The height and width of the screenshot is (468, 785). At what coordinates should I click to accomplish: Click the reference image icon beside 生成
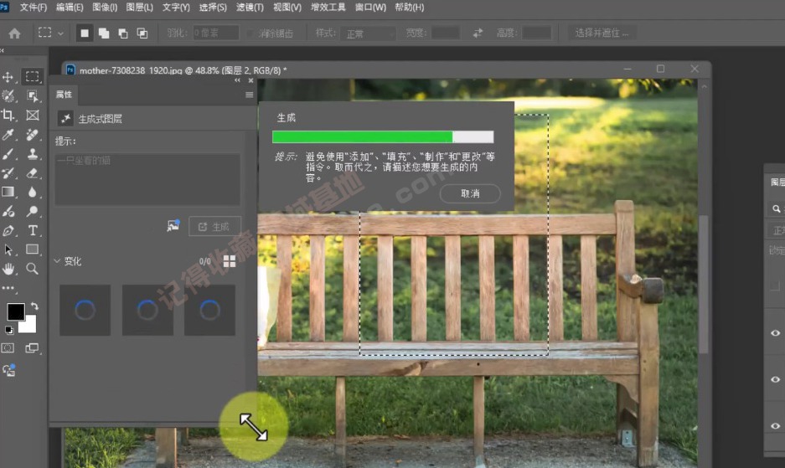pyautogui.click(x=173, y=226)
